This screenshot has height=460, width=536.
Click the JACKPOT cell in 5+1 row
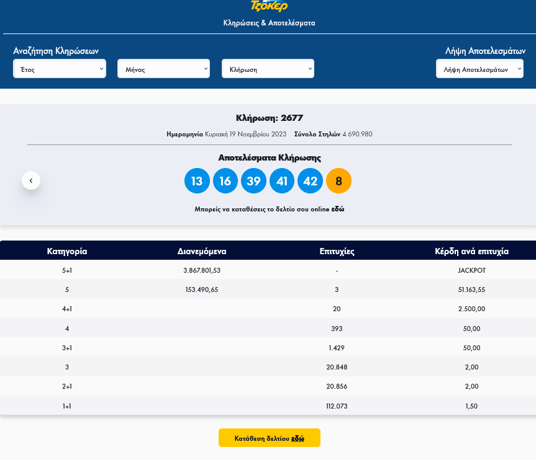pos(471,271)
